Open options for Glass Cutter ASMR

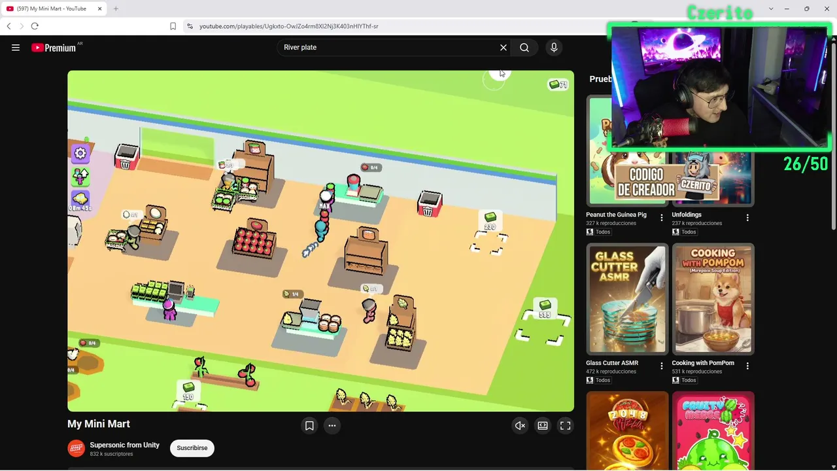(x=661, y=366)
